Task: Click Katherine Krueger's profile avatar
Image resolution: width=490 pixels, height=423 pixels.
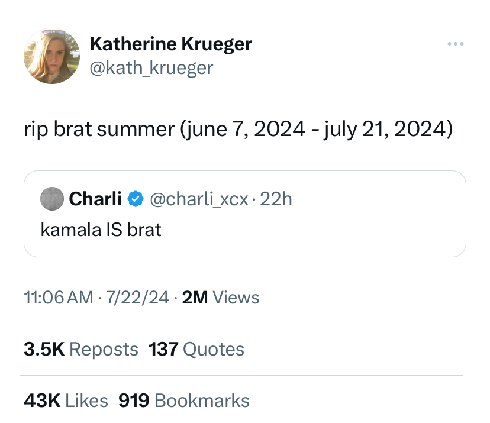Action: point(51,56)
